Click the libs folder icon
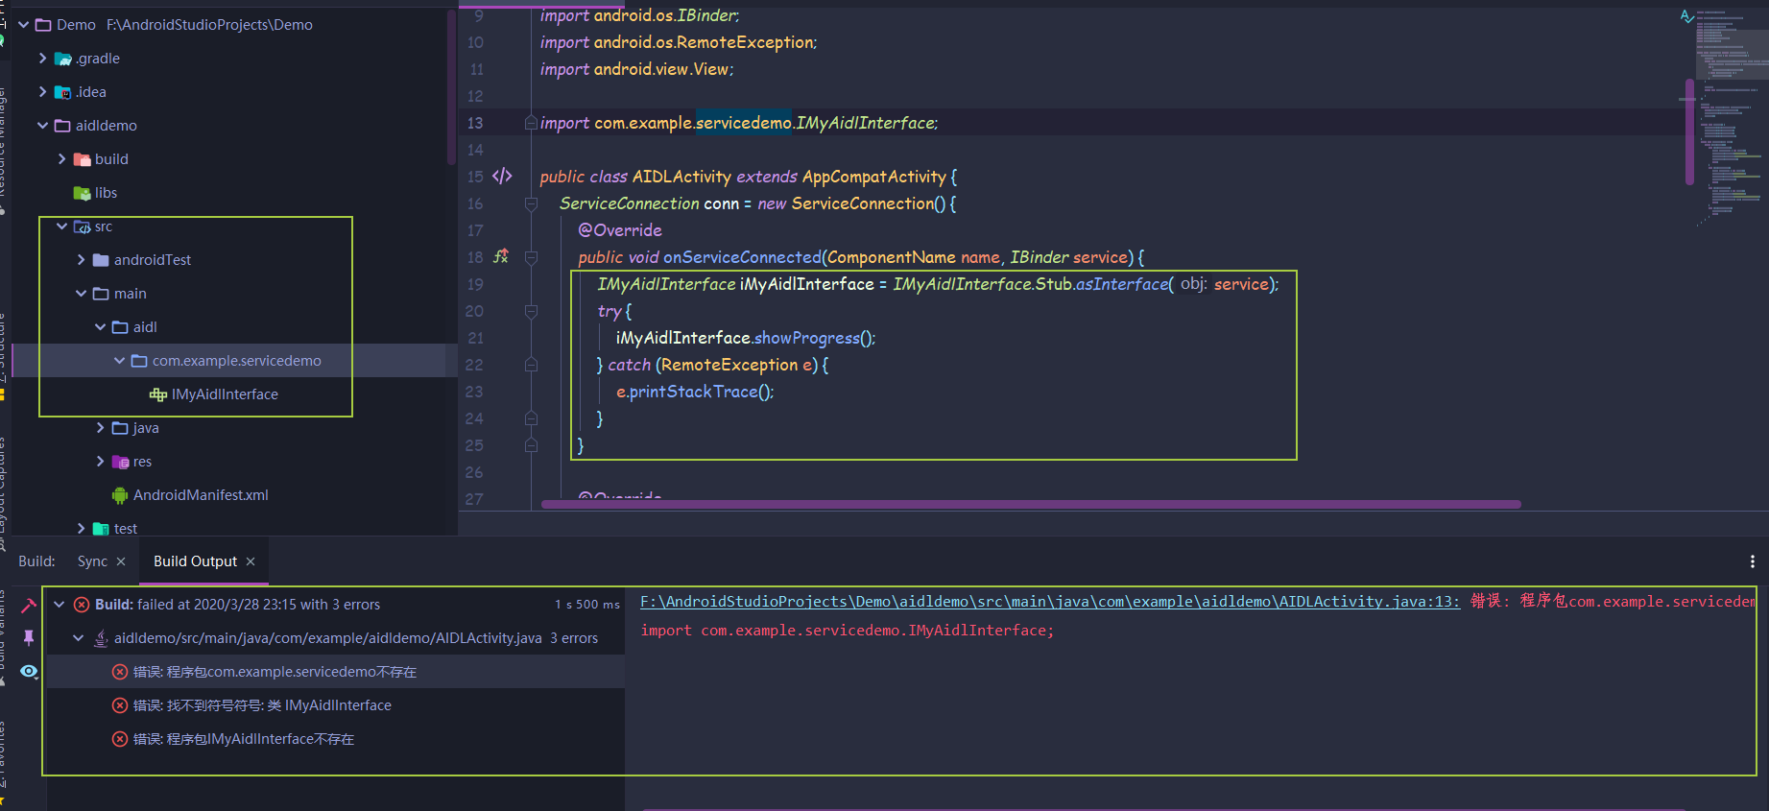The height and width of the screenshot is (811, 1769). pos(82,193)
